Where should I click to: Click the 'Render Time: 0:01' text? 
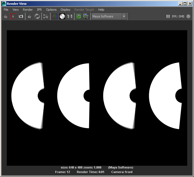point(91,172)
